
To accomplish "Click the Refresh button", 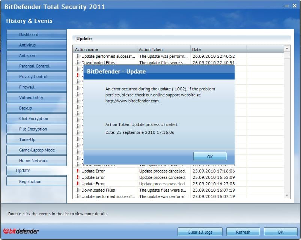I will 243,232.
